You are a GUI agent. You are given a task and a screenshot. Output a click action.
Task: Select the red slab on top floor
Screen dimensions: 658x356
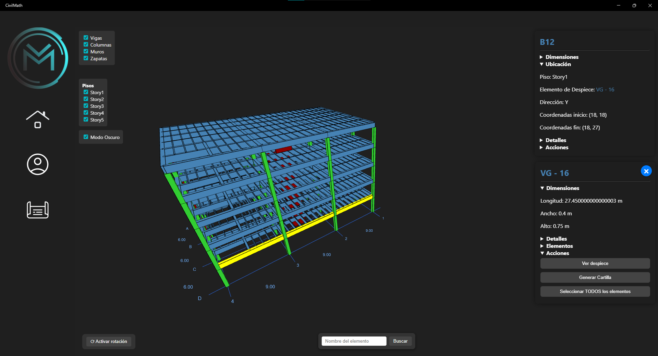pos(283,149)
